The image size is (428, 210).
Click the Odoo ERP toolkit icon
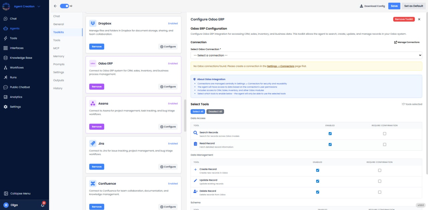tap(92, 63)
